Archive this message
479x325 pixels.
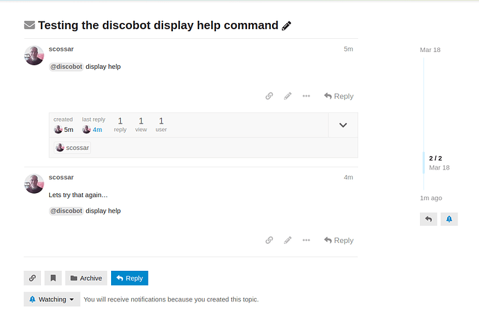click(x=86, y=278)
